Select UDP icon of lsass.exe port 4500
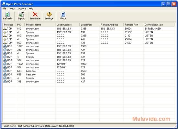The height and width of the screenshot is (129, 178). pos(5,71)
